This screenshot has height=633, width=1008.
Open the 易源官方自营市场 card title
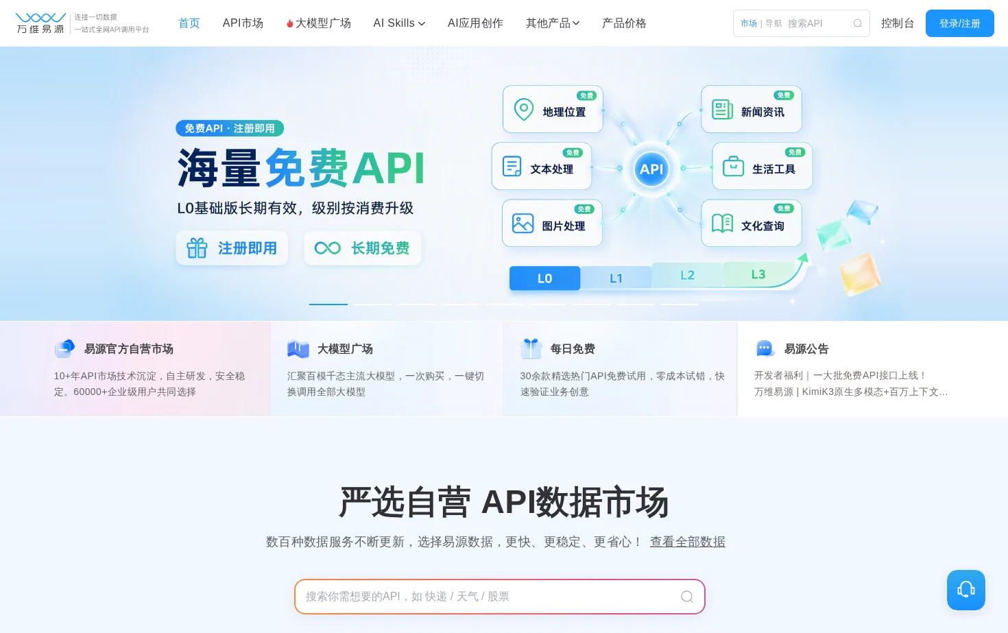pos(129,349)
